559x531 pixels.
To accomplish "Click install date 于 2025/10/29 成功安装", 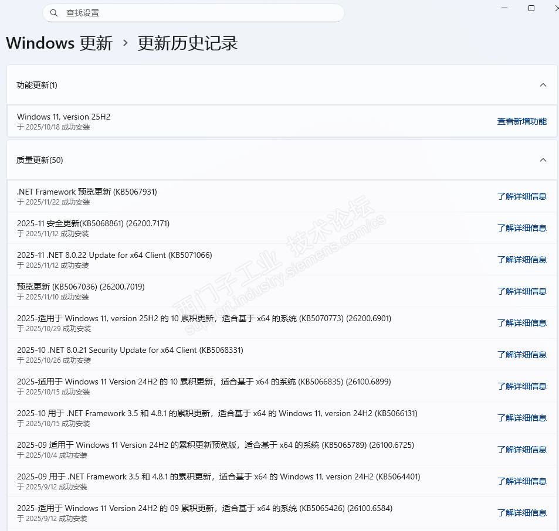I will [x=54, y=329].
